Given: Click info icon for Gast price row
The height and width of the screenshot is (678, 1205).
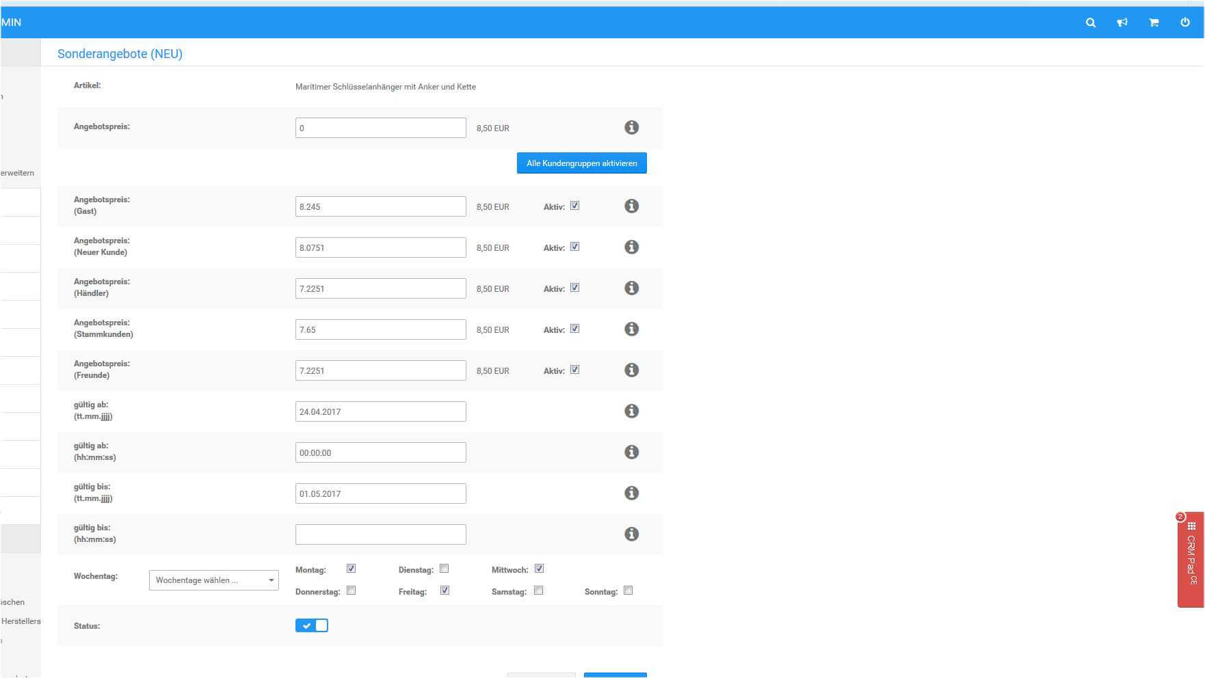Looking at the screenshot, I should pos(631,206).
